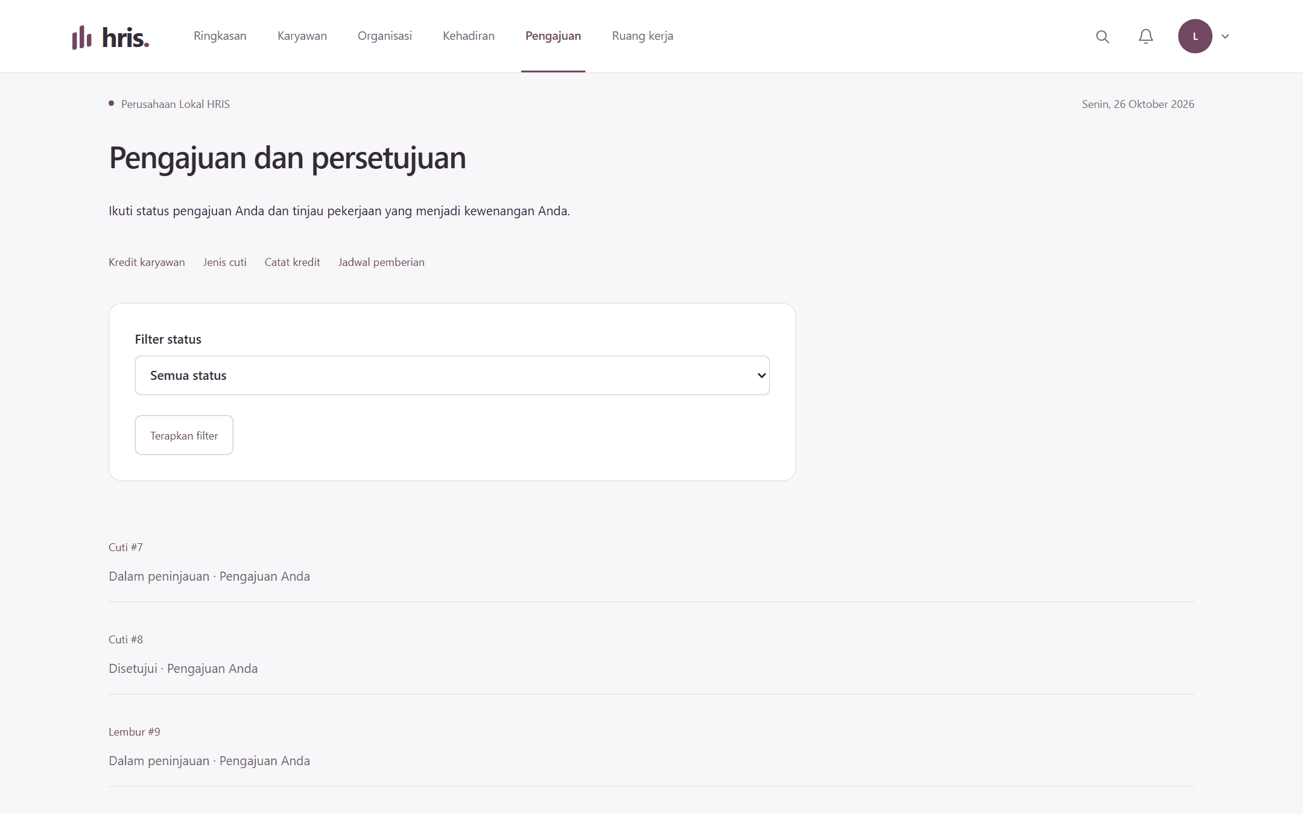1303x814 pixels.
Task: Open Ruang kerja tab
Action: [642, 36]
